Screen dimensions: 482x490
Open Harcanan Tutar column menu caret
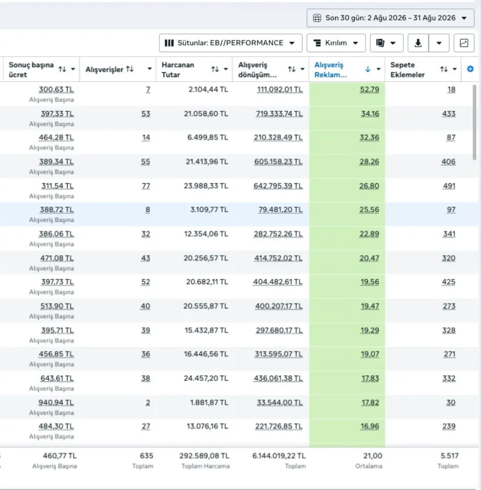[226, 69]
